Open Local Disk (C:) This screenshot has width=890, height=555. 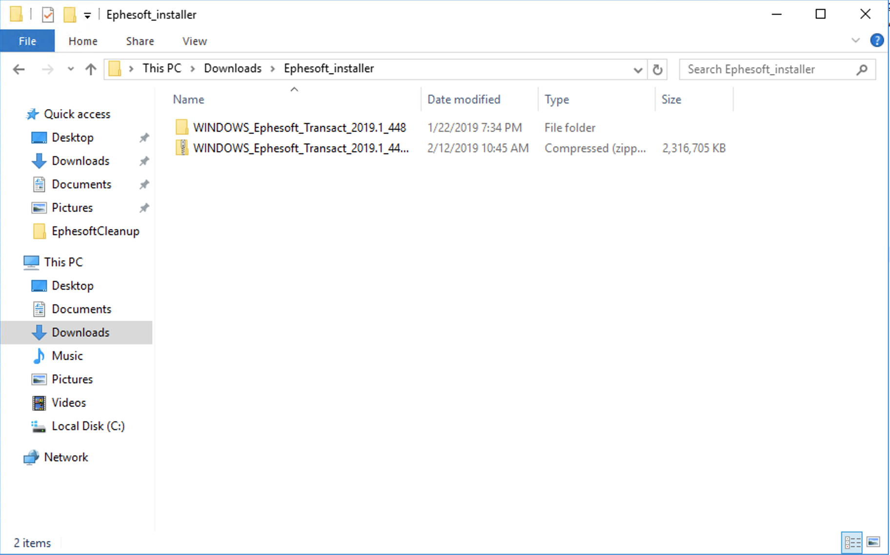[x=88, y=426]
